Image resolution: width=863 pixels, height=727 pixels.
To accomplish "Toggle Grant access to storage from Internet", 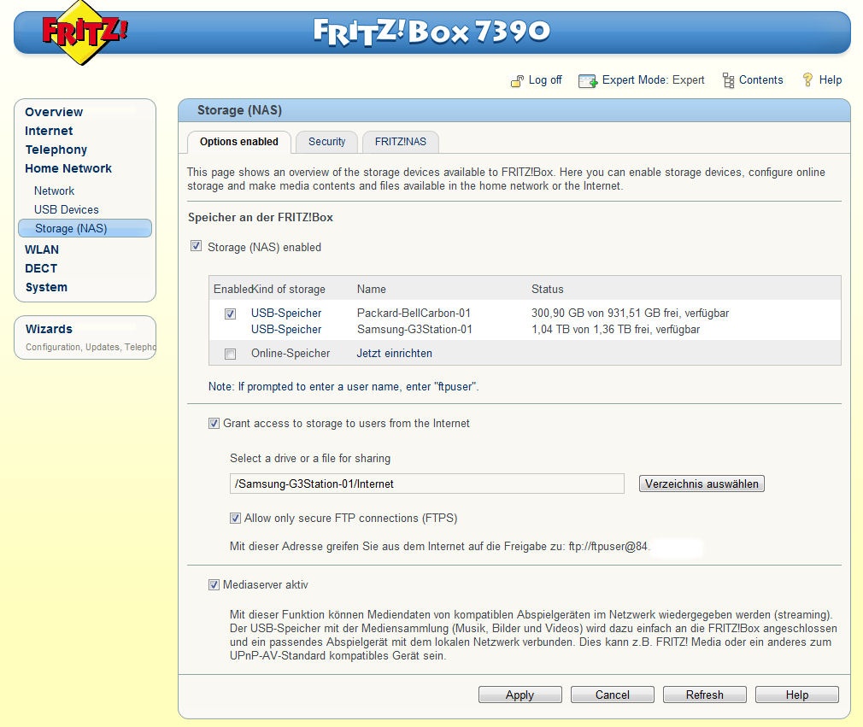I will [214, 423].
